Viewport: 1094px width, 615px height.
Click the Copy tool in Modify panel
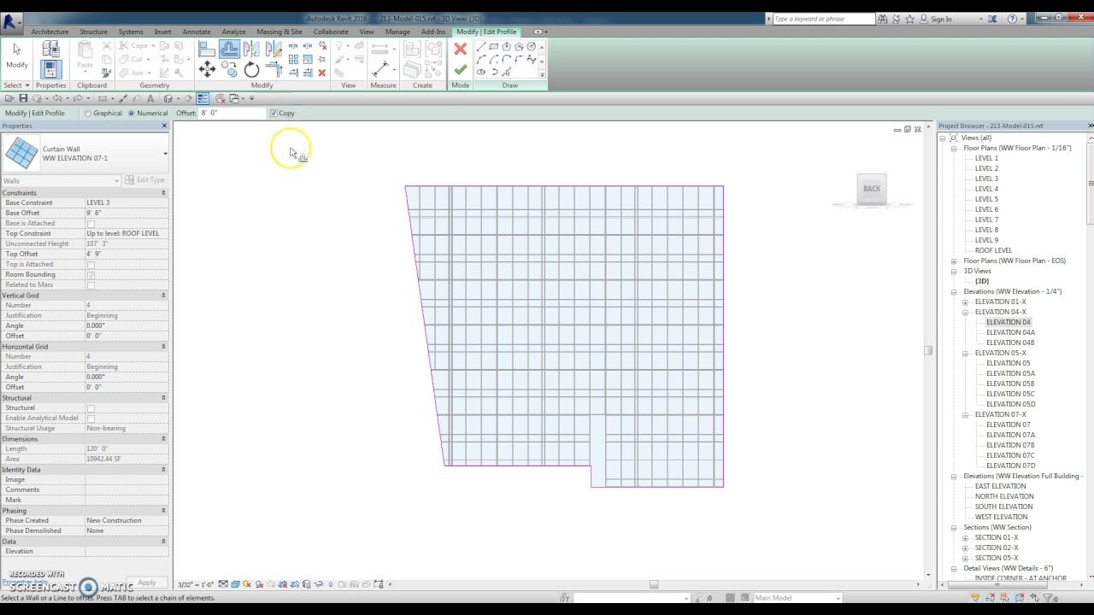(x=229, y=70)
